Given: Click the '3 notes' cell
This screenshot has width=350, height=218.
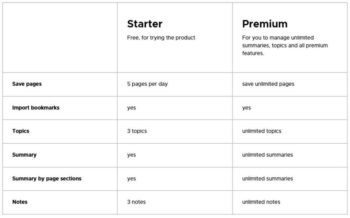Looking at the screenshot, I should pyautogui.click(x=136, y=202).
